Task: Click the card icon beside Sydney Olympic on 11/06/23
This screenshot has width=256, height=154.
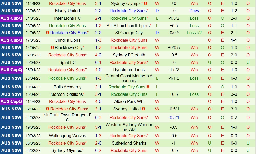Action: 146,4
